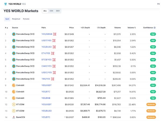Click Coinsbit icon in YES/BNB row
Image resolution: width=161 pixels, height=121 pixels.
(14, 98)
